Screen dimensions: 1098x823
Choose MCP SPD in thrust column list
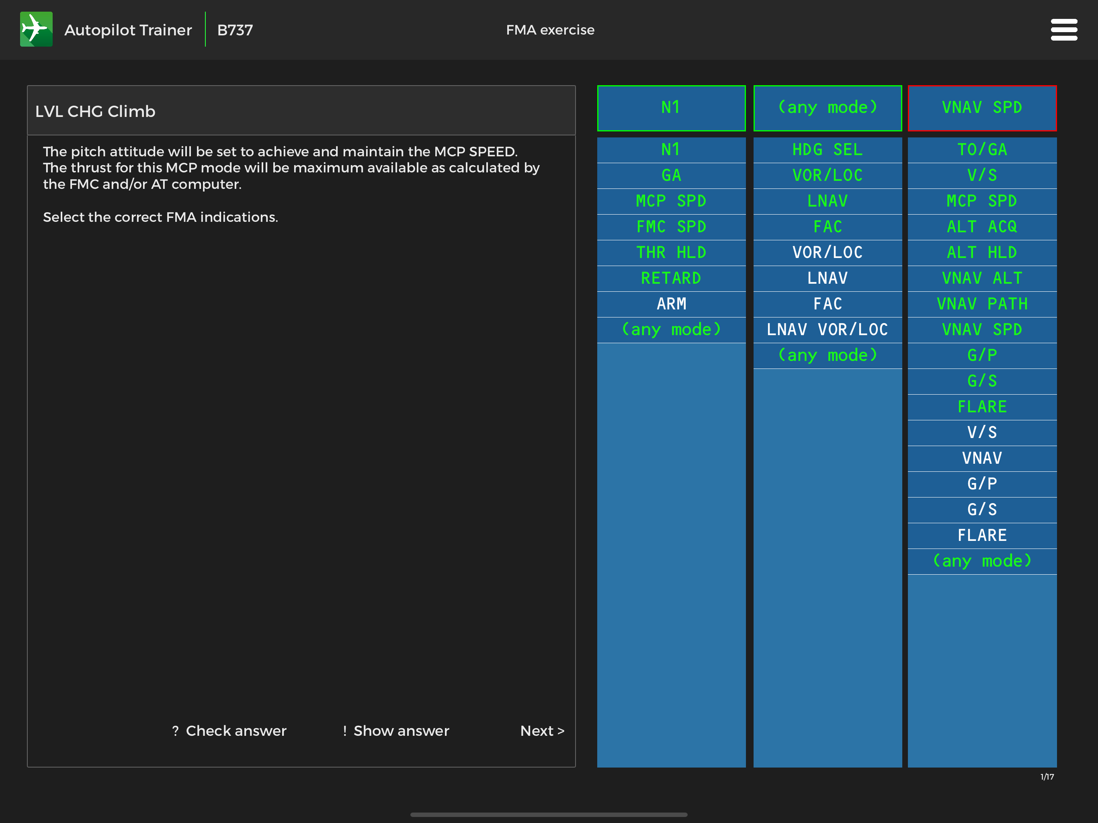(671, 202)
